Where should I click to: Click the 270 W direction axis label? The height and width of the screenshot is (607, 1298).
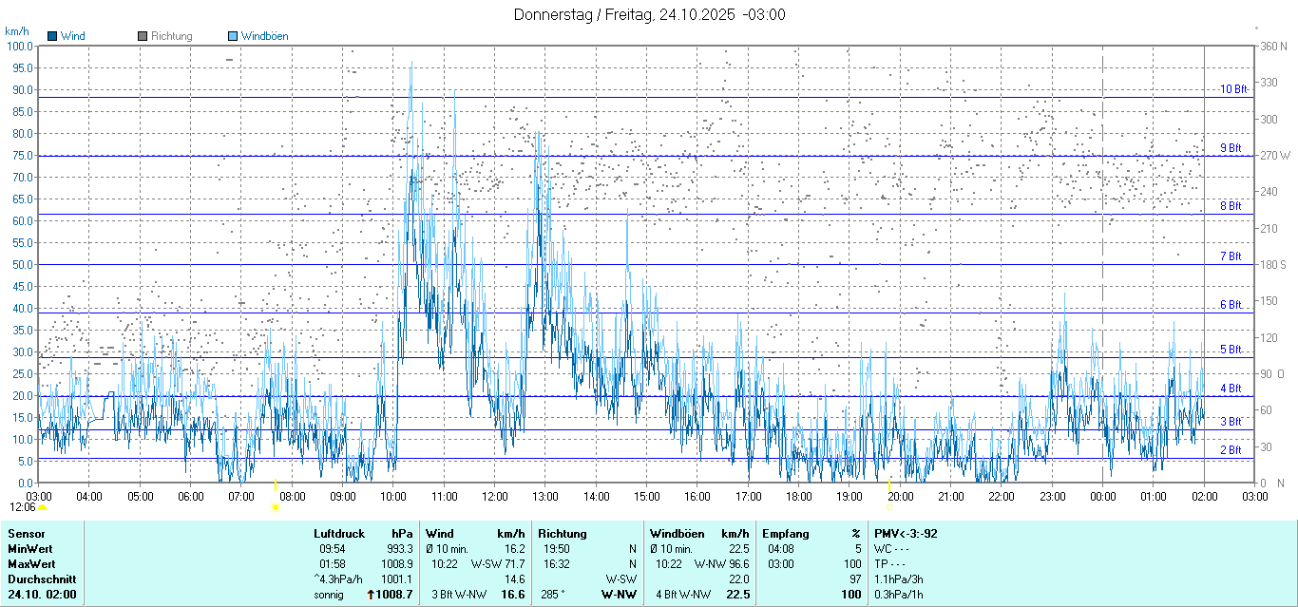[1271, 156]
